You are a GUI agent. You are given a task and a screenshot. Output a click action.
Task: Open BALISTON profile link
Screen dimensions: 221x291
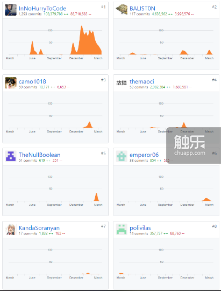tap(142, 9)
